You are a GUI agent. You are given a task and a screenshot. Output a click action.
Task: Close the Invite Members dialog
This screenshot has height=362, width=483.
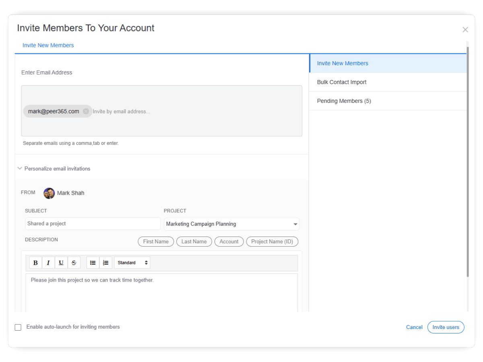pos(465,30)
